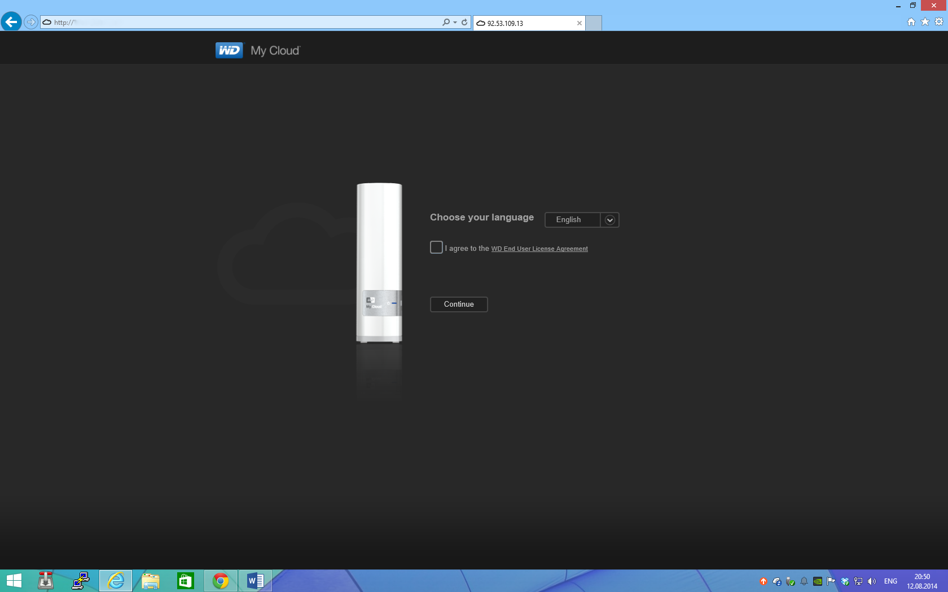948x592 pixels.
Task: Open the Windows Store taskbar icon
Action: point(186,581)
